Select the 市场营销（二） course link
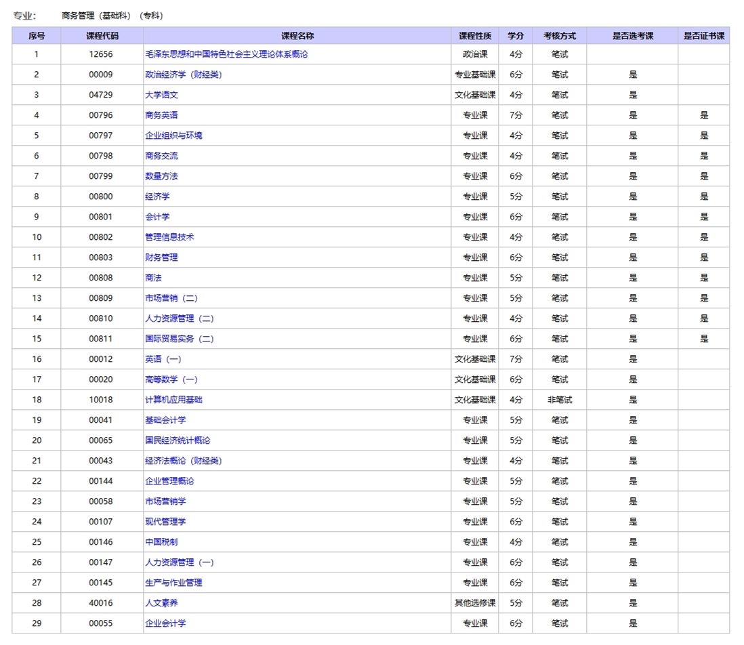This screenshot has height=645, width=744. click(x=171, y=298)
